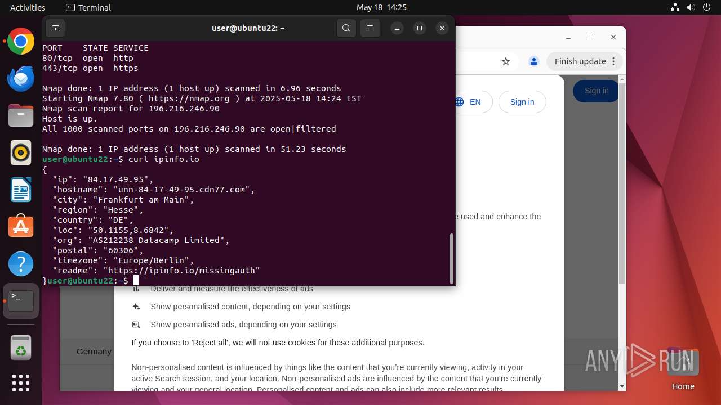Open the Terminal app menu in the top bar
The width and height of the screenshot is (721, 405).
[x=88, y=7]
